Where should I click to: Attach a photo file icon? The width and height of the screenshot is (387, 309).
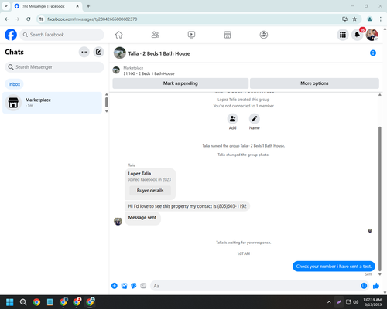124,286
